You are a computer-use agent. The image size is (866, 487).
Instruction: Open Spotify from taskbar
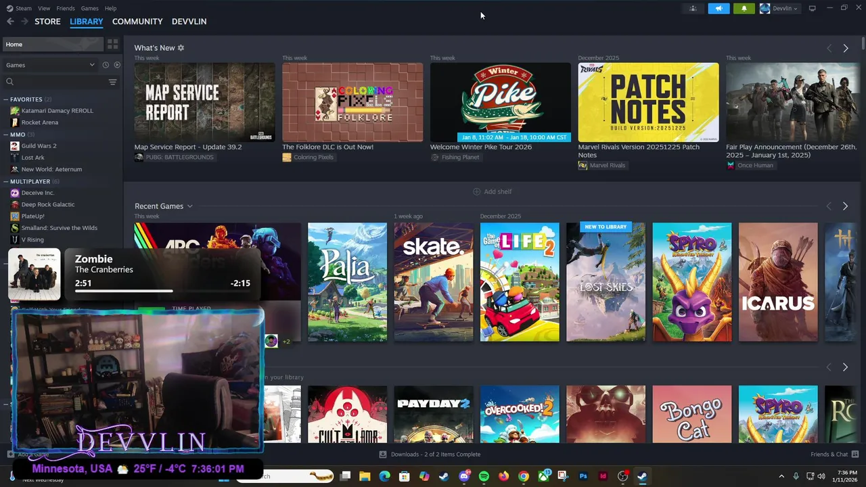pyautogui.click(x=484, y=476)
